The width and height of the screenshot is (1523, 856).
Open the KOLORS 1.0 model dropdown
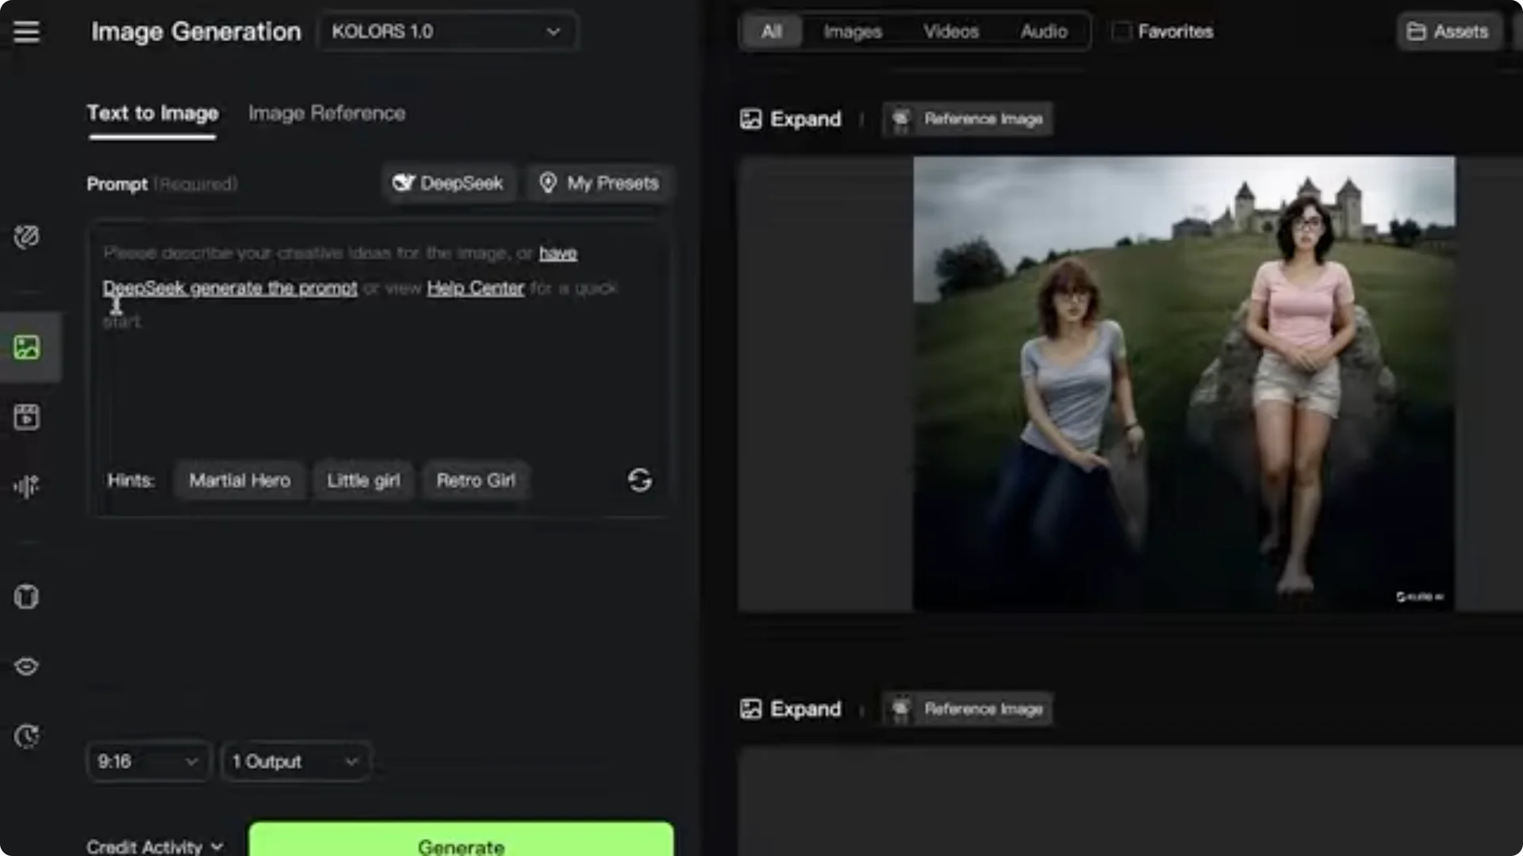coord(447,31)
